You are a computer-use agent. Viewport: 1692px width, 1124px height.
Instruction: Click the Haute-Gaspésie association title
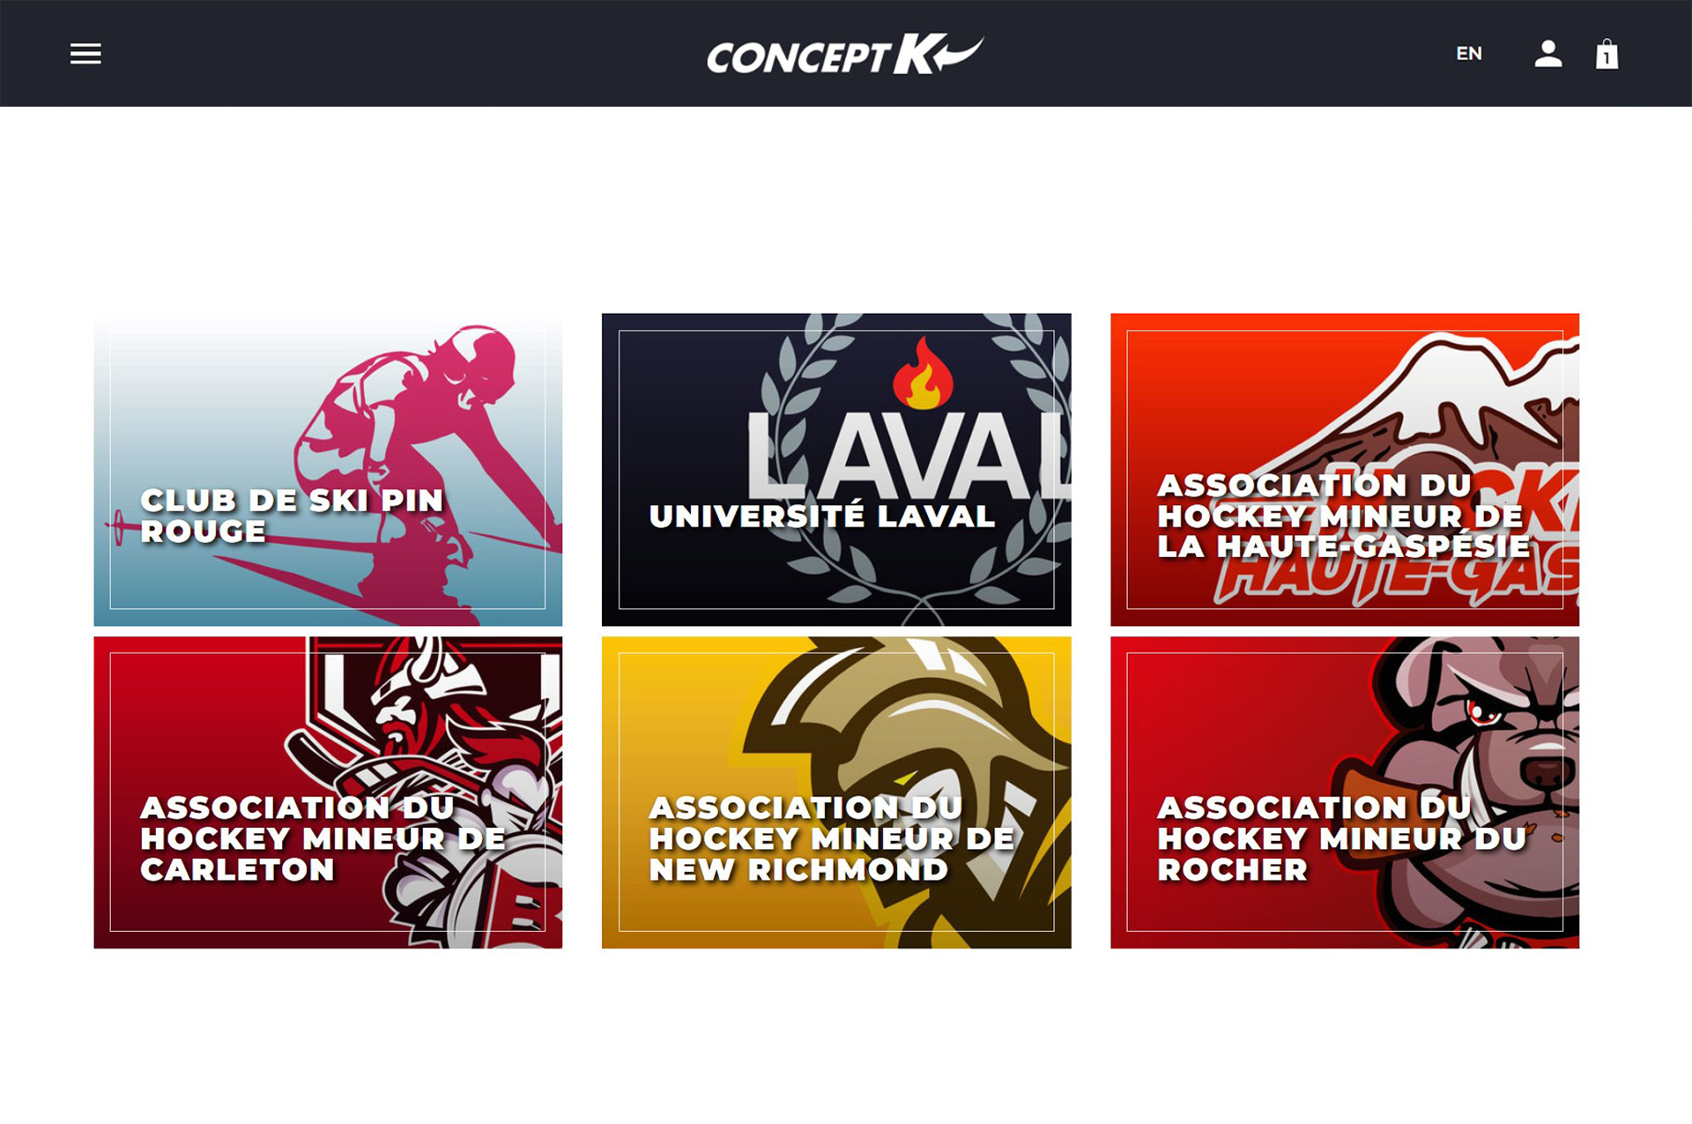pyautogui.click(x=1343, y=516)
